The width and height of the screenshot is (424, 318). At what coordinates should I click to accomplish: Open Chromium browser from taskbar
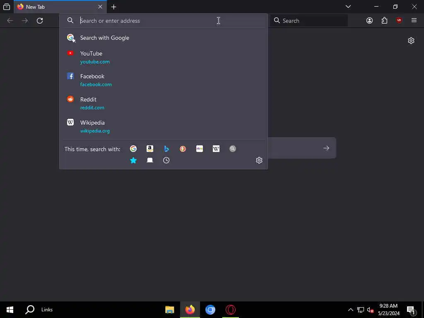click(210, 310)
